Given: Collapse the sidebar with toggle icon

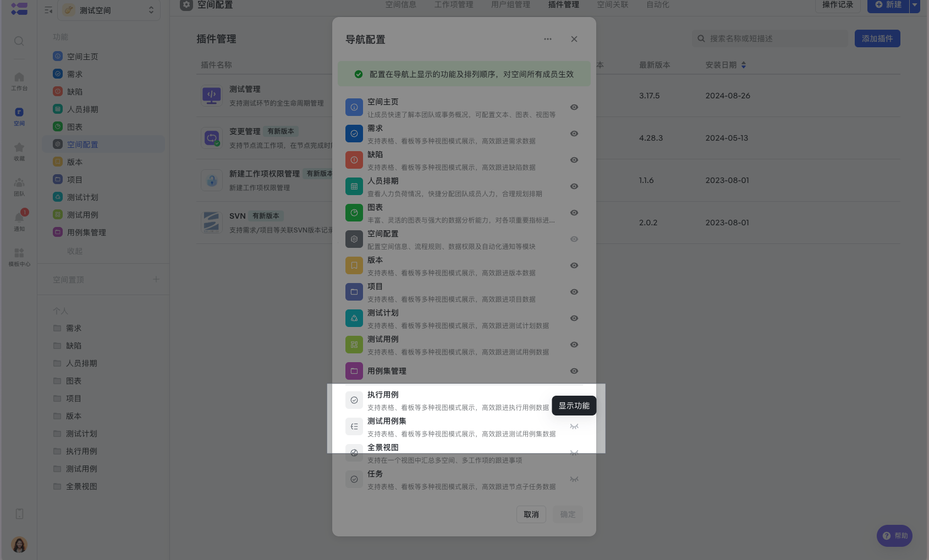Looking at the screenshot, I should (48, 10).
